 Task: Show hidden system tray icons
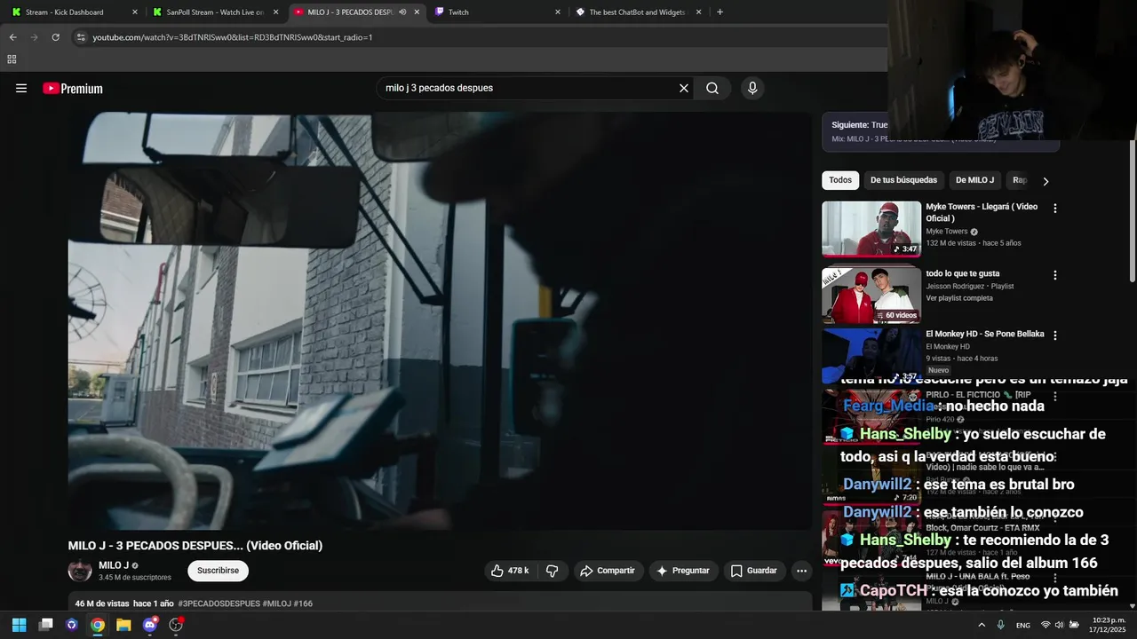tap(982, 625)
